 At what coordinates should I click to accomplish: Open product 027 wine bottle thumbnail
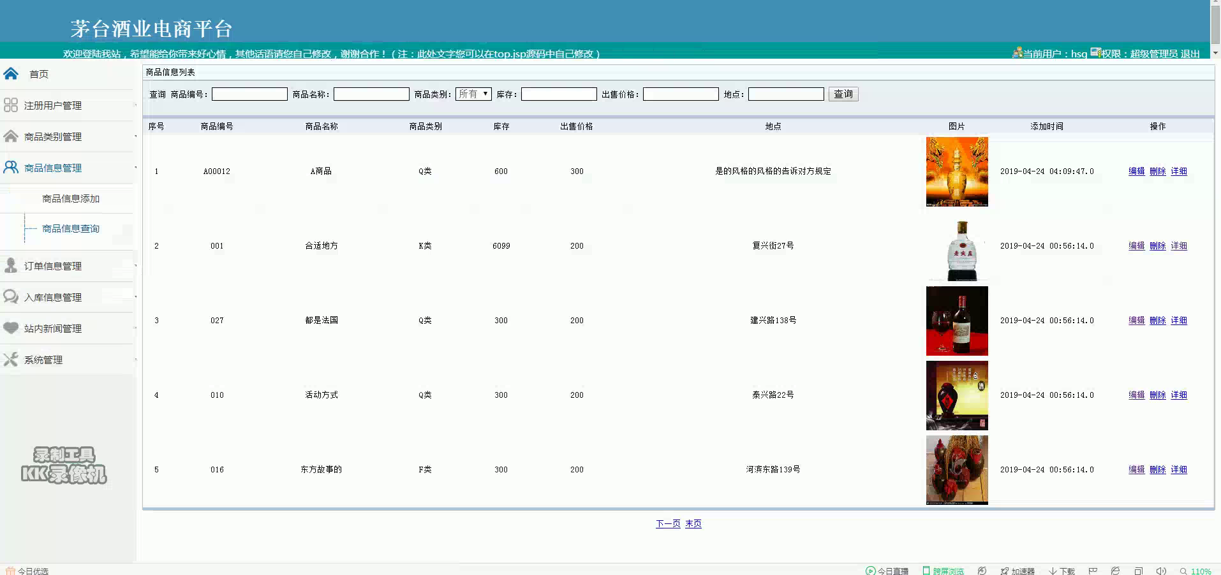pos(957,321)
